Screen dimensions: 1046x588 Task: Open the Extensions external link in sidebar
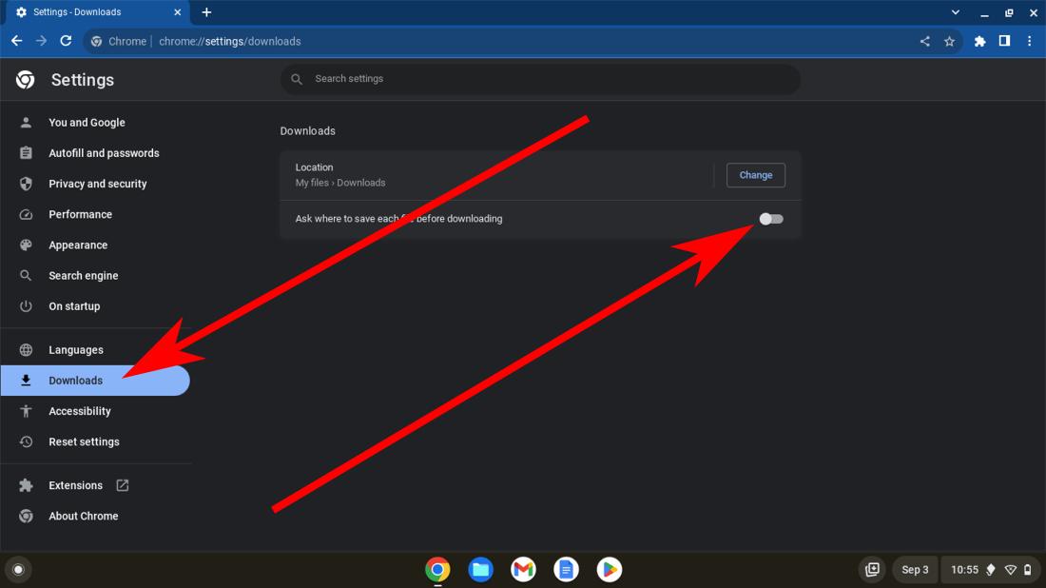122,484
